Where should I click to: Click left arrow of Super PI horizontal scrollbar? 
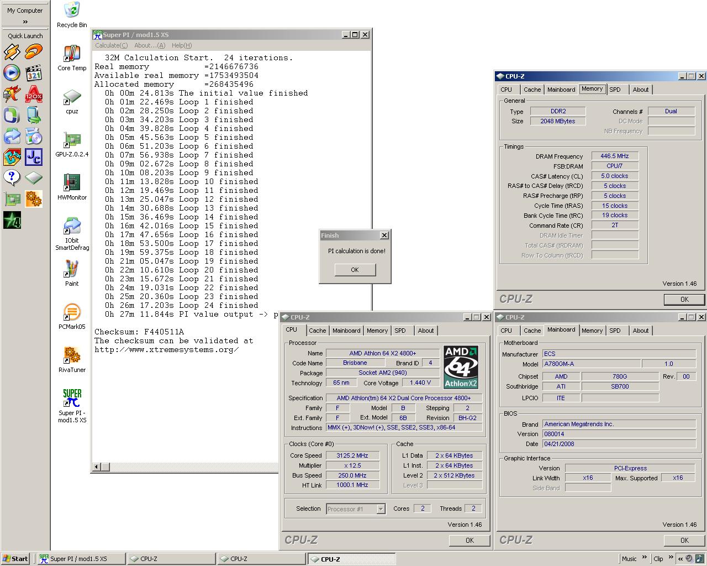[x=97, y=467]
